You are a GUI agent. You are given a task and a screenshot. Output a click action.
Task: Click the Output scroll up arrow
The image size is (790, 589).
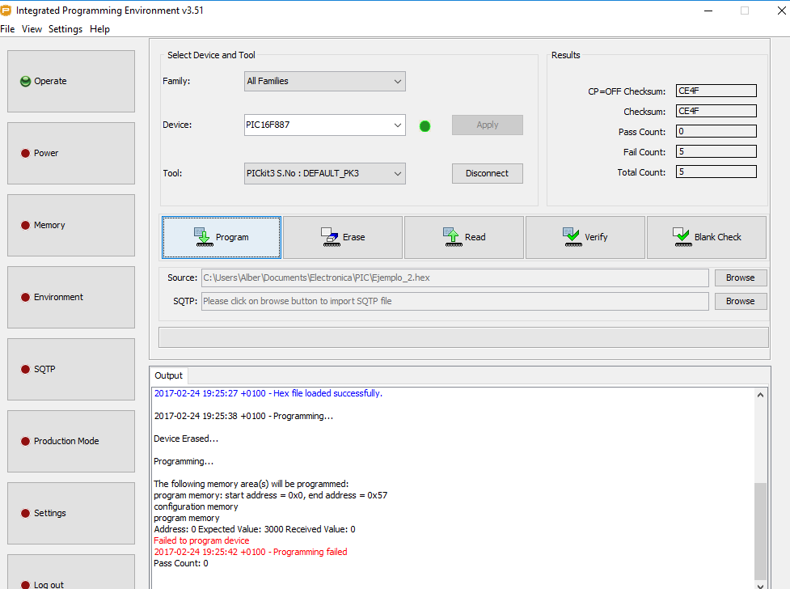click(760, 395)
